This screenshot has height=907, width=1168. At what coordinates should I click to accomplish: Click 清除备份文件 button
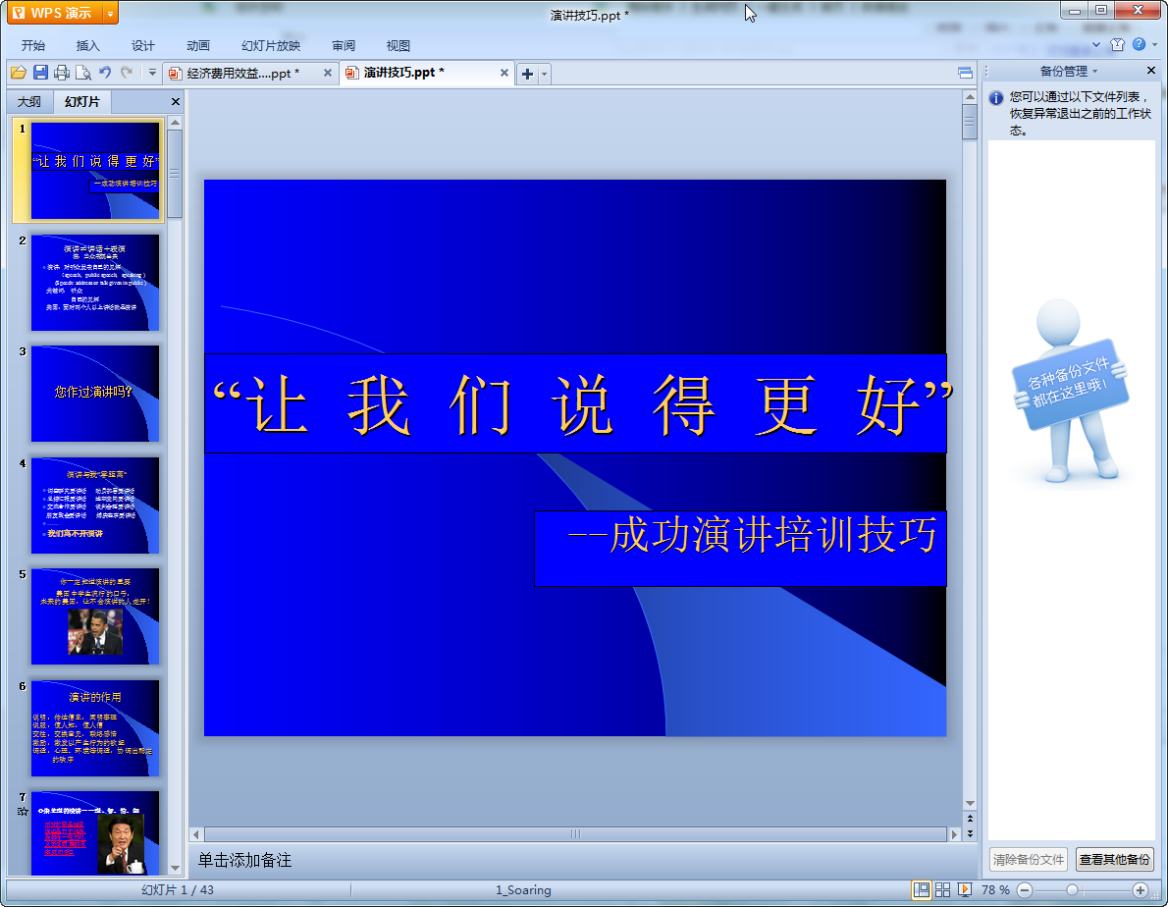(x=1028, y=859)
